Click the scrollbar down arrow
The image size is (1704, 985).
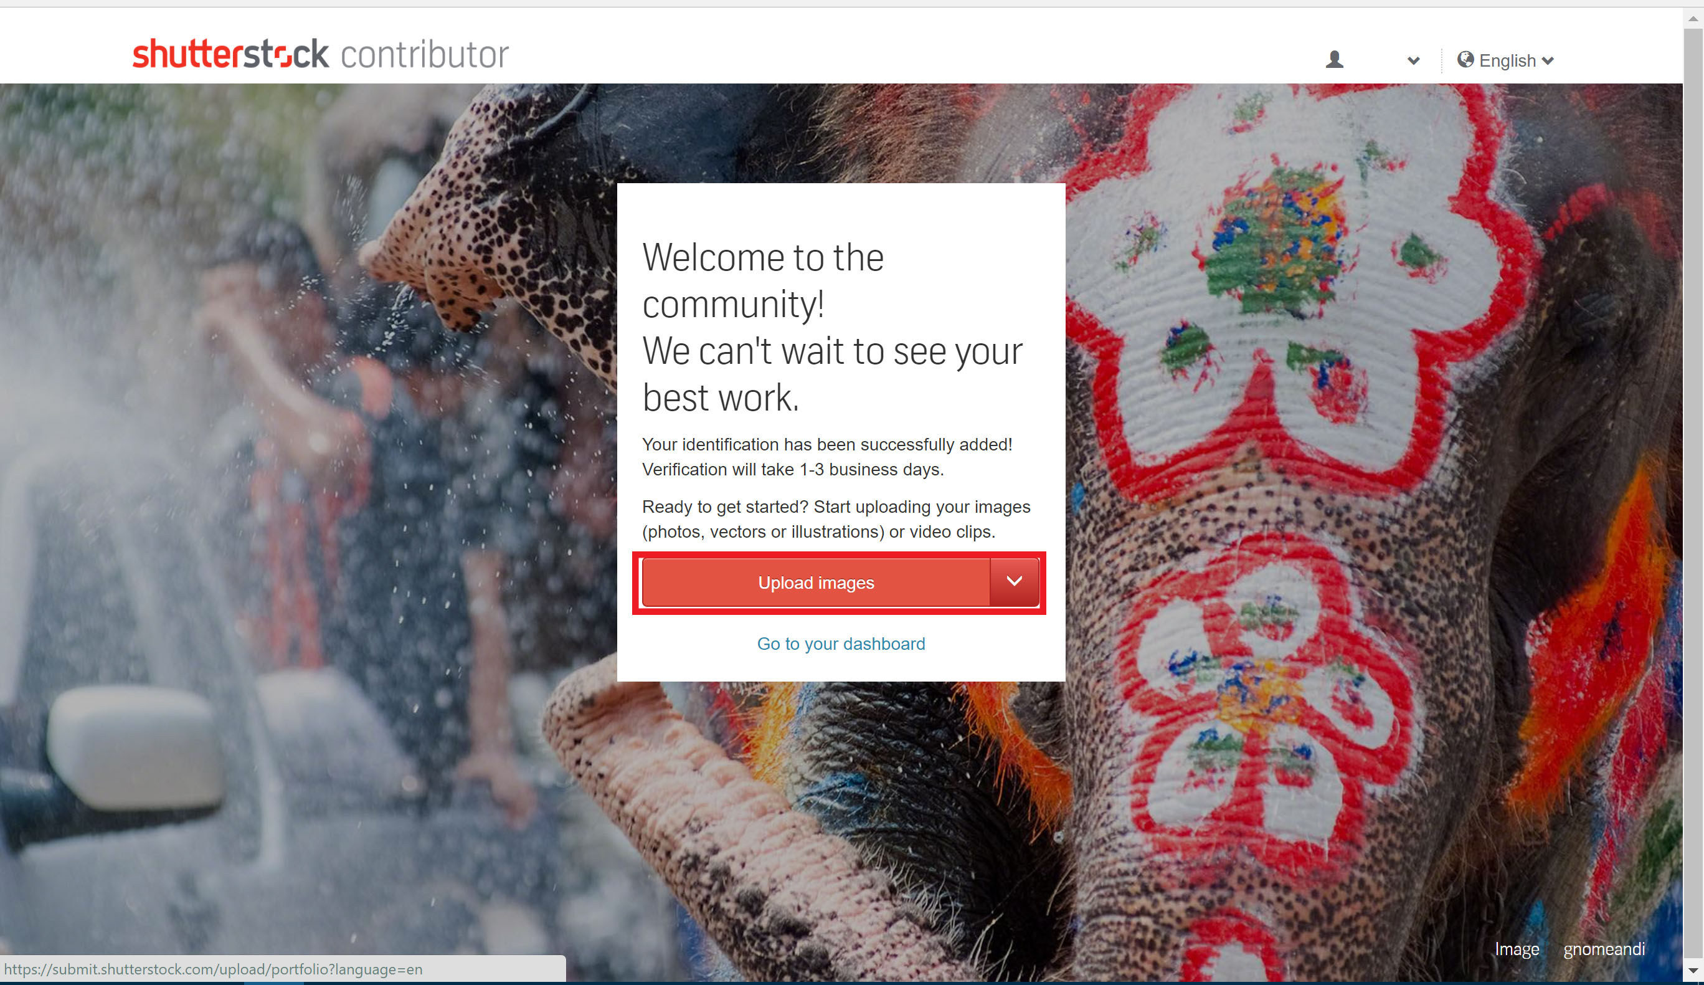pyautogui.click(x=1693, y=971)
